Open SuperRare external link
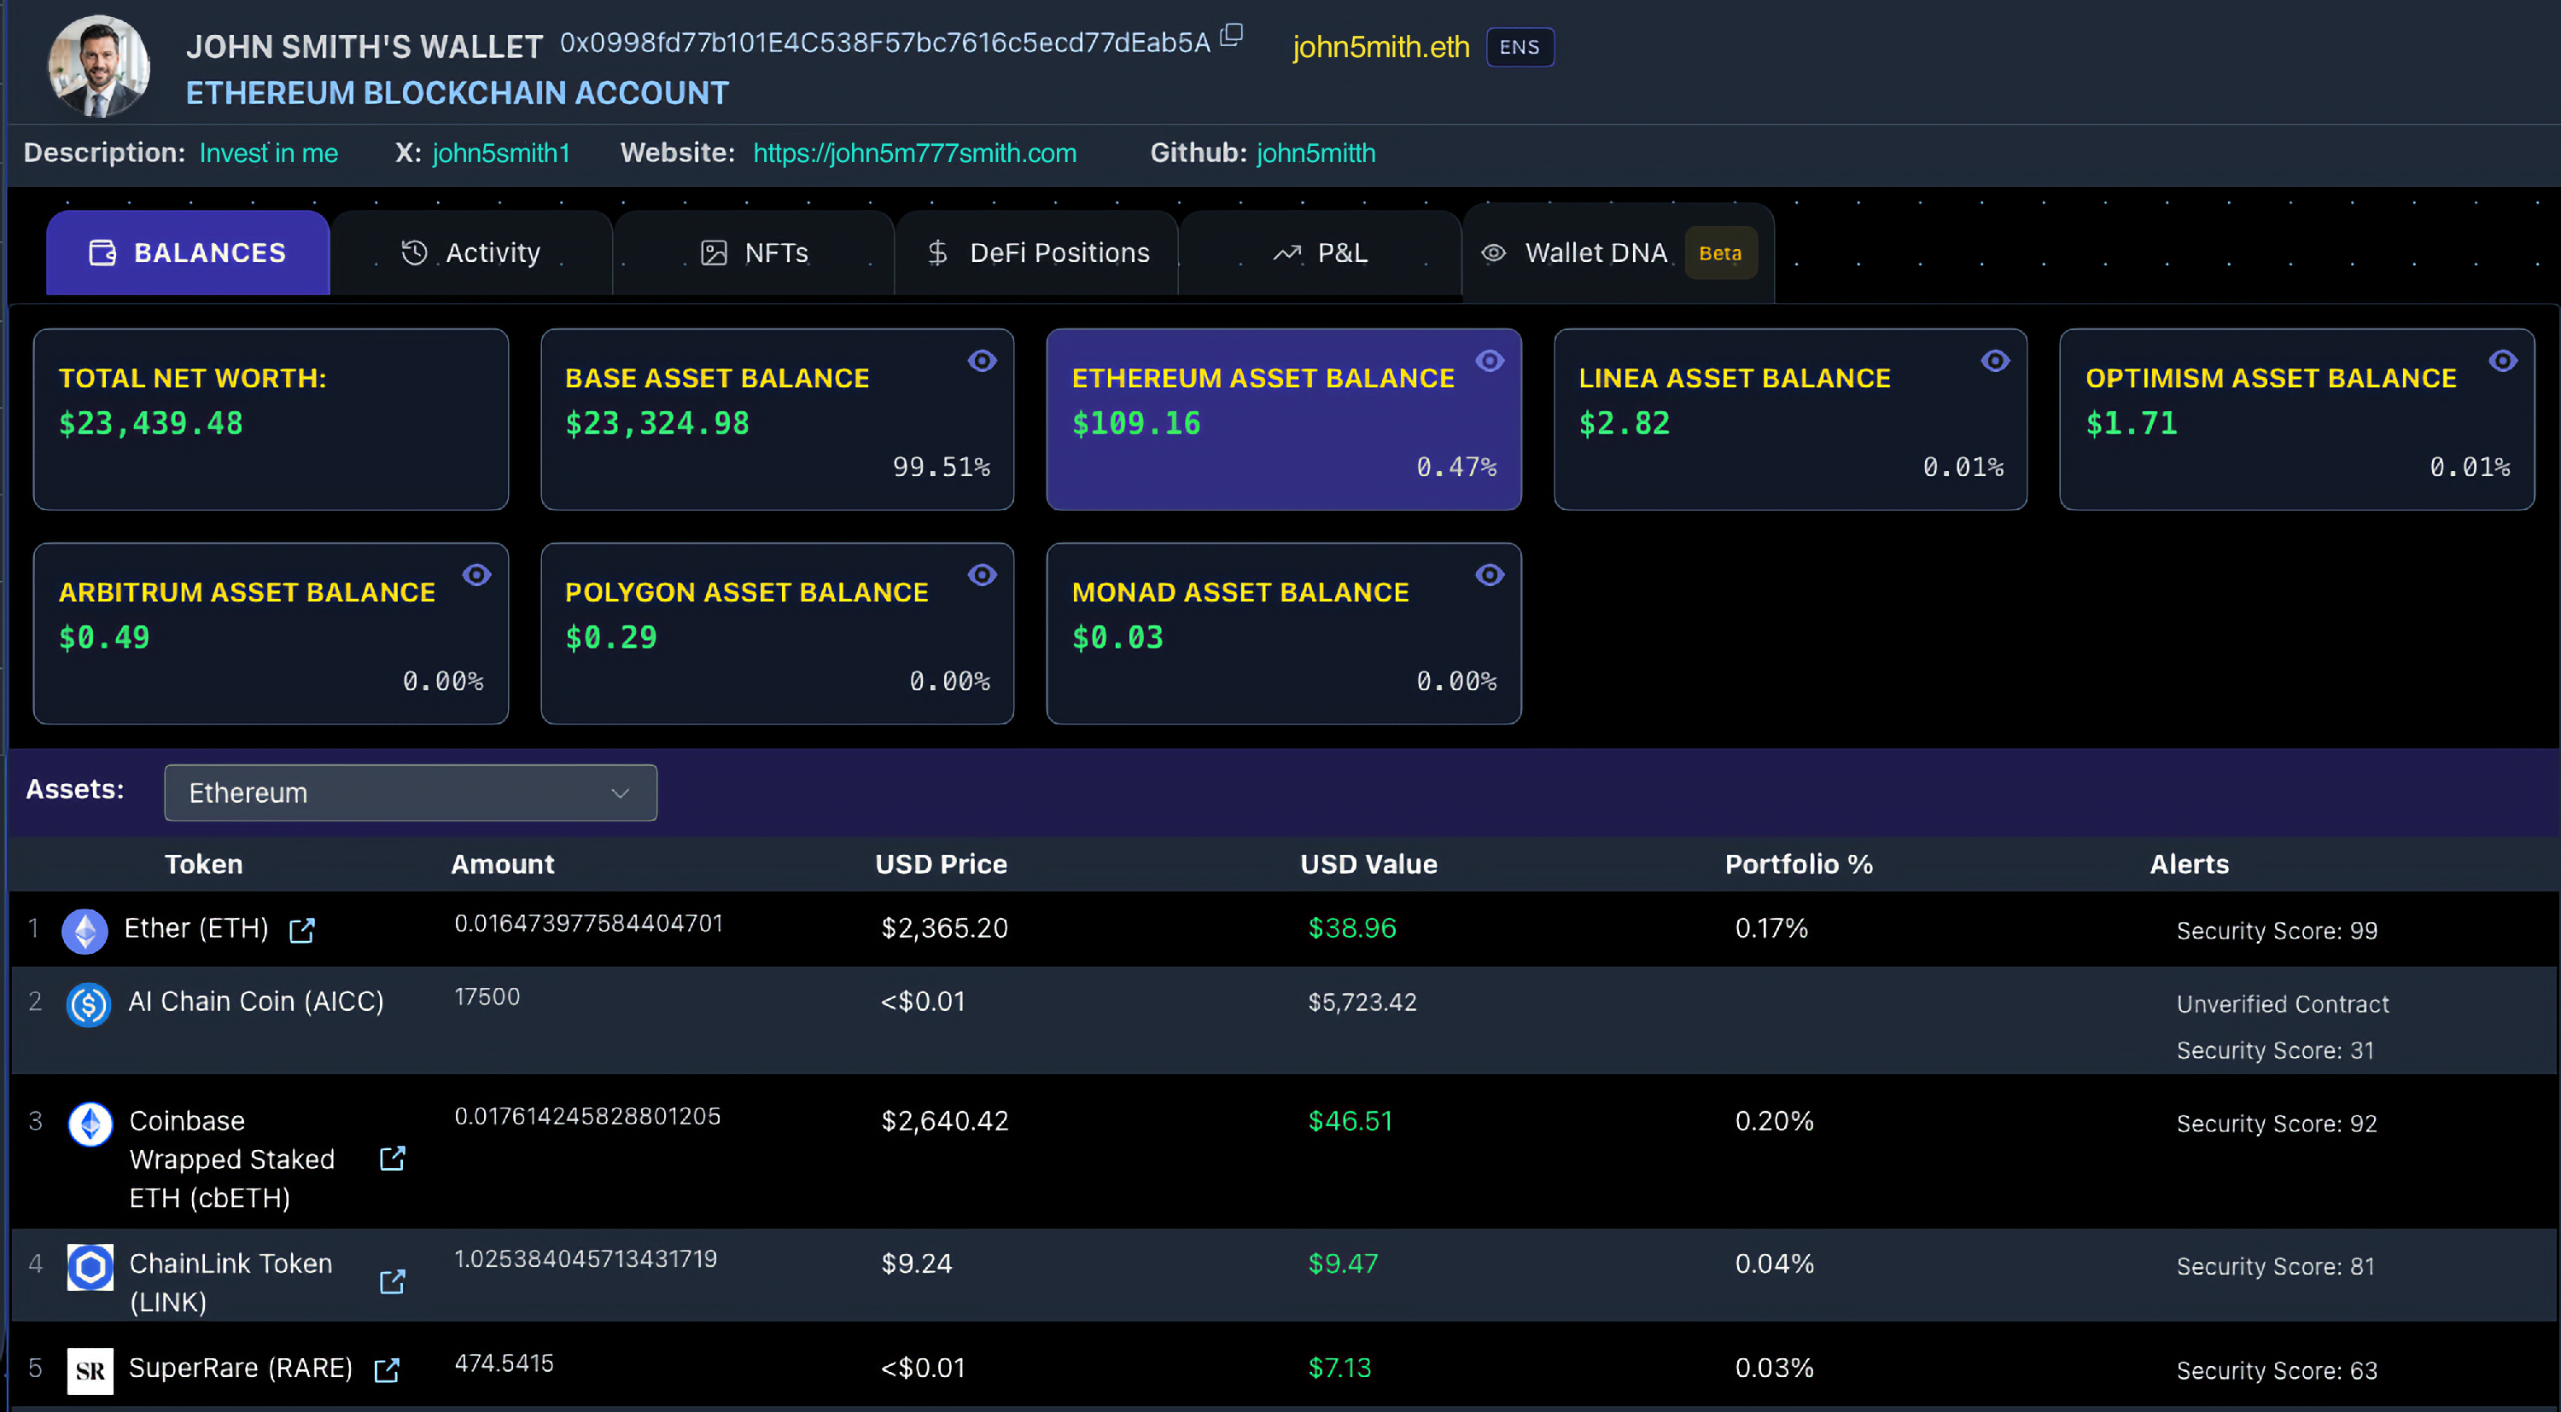 click(386, 1369)
